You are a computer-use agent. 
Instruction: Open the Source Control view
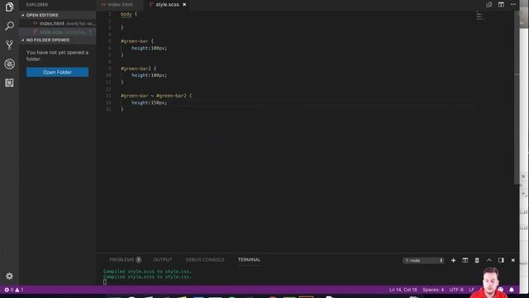click(9, 45)
